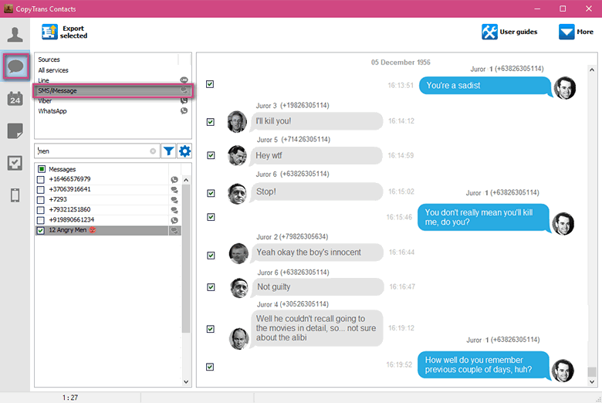Open the Calendar section icon

(15, 99)
